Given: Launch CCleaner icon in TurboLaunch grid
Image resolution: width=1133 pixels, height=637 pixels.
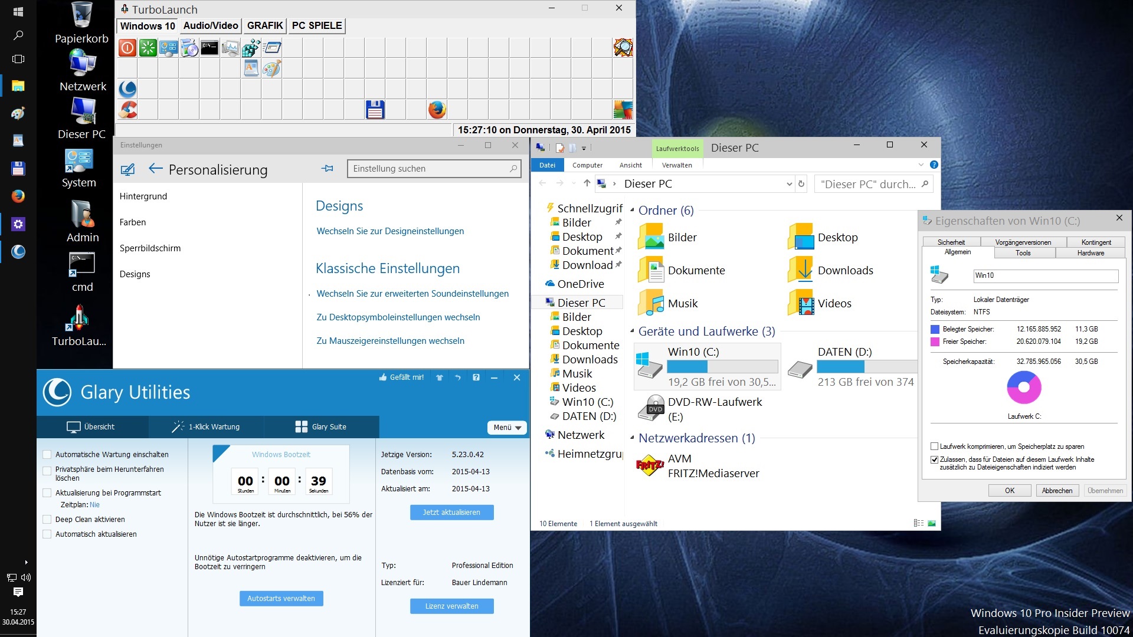Looking at the screenshot, I should pos(127,110).
